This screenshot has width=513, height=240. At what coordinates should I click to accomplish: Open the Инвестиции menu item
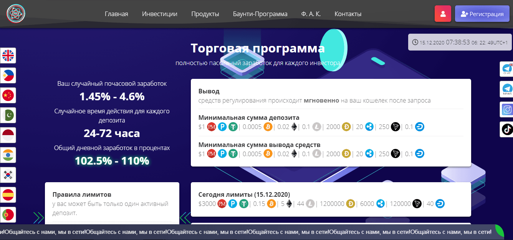tap(159, 14)
